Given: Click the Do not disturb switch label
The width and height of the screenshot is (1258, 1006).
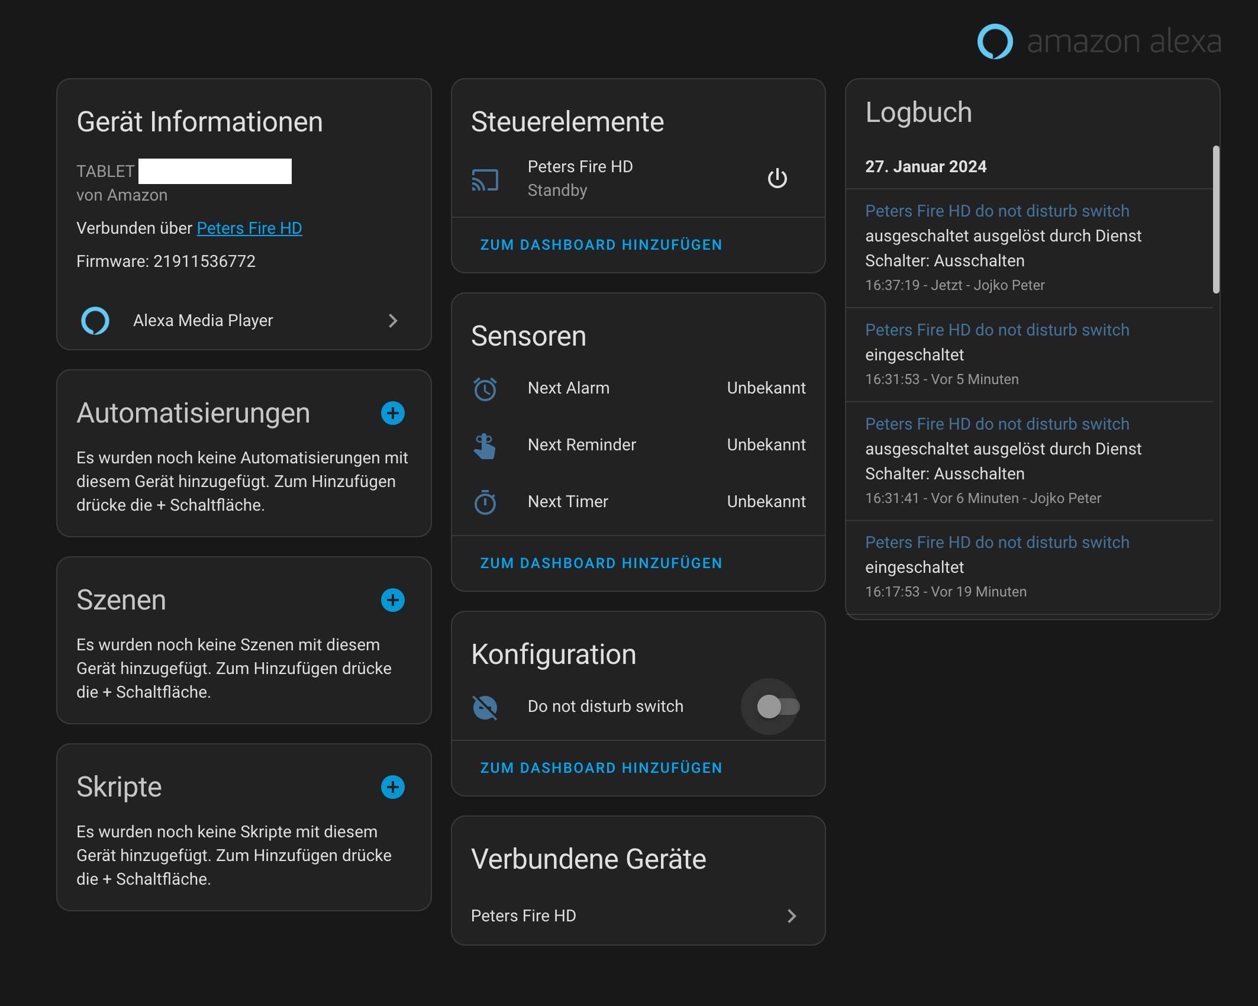Looking at the screenshot, I should click(x=605, y=707).
